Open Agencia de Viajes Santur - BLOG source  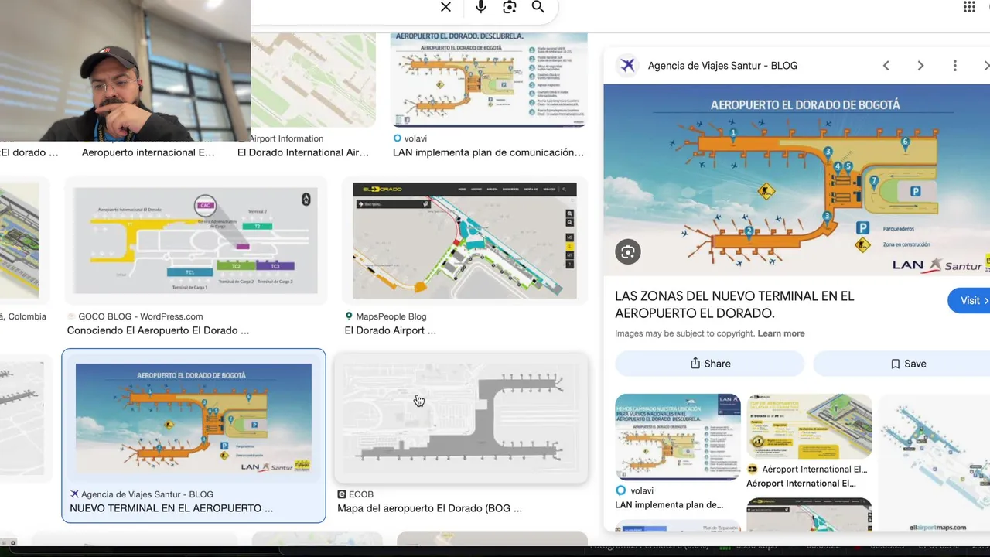pos(722,66)
